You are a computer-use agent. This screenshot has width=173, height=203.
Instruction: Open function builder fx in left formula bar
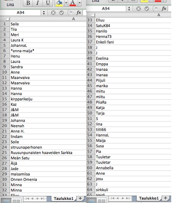tap(78, 13)
